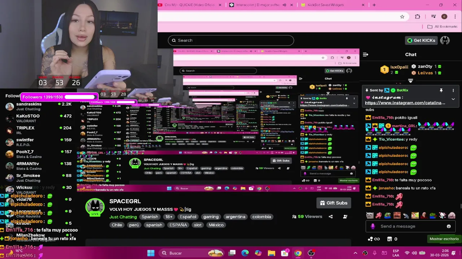Select the México tag
The height and width of the screenshot is (259, 462).
tap(216, 225)
